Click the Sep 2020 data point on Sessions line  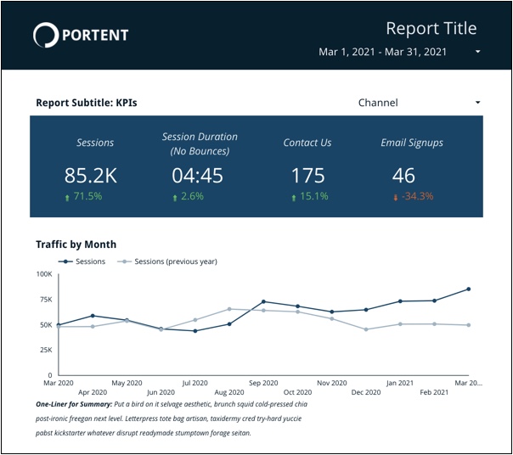pos(263,301)
